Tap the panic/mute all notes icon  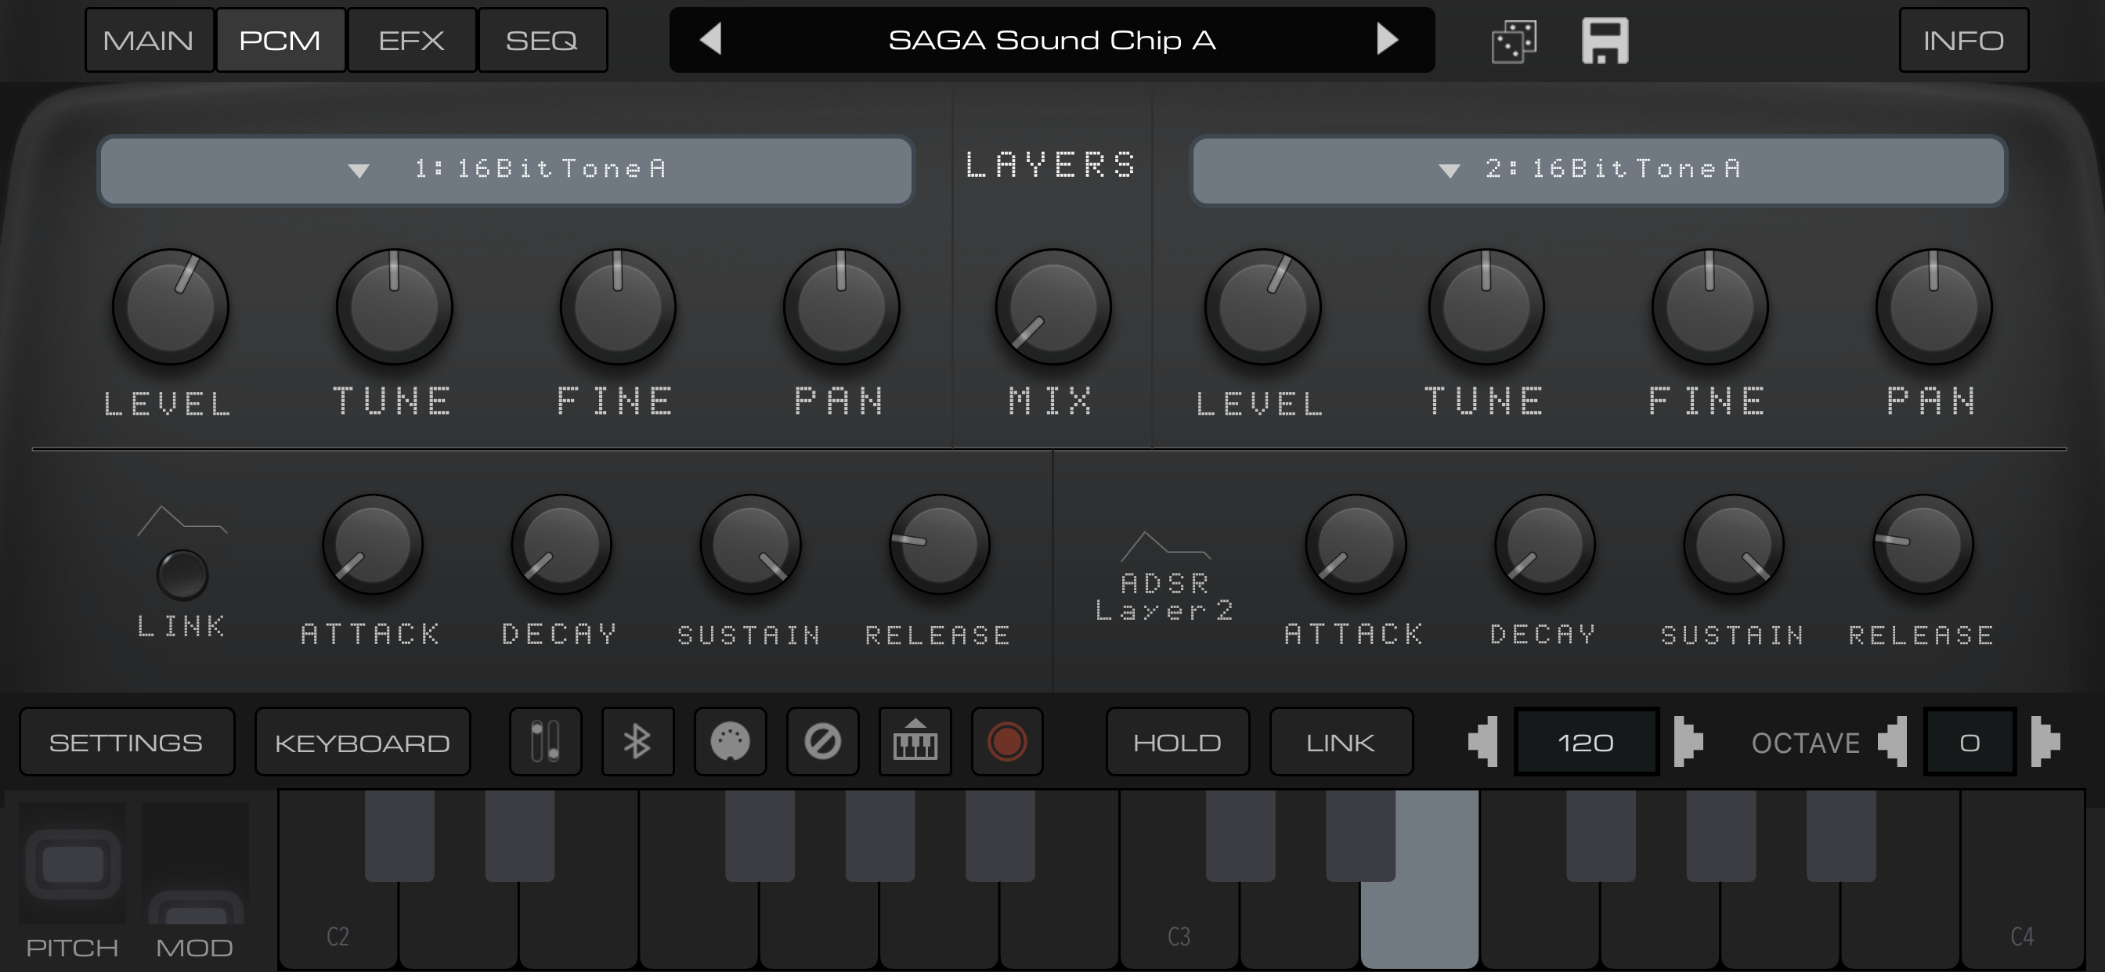pyautogui.click(x=822, y=741)
